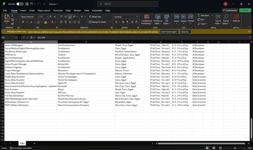Click the Copy icon in Clipboard group
Screen dimensions: 253x150
click(12, 20)
